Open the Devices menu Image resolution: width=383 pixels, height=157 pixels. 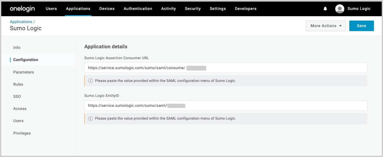coord(107,9)
